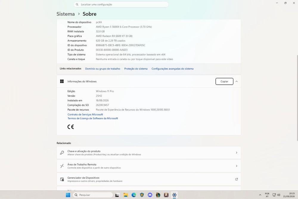Open Contrato de Serviços Microsoft link
Viewport: 298px width, 199px height.
pos(85,115)
